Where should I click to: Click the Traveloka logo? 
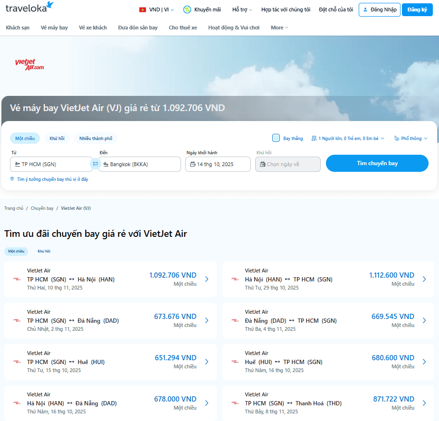[29, 8]
